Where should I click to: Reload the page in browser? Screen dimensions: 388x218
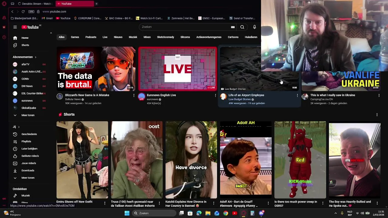coord(23,12)
